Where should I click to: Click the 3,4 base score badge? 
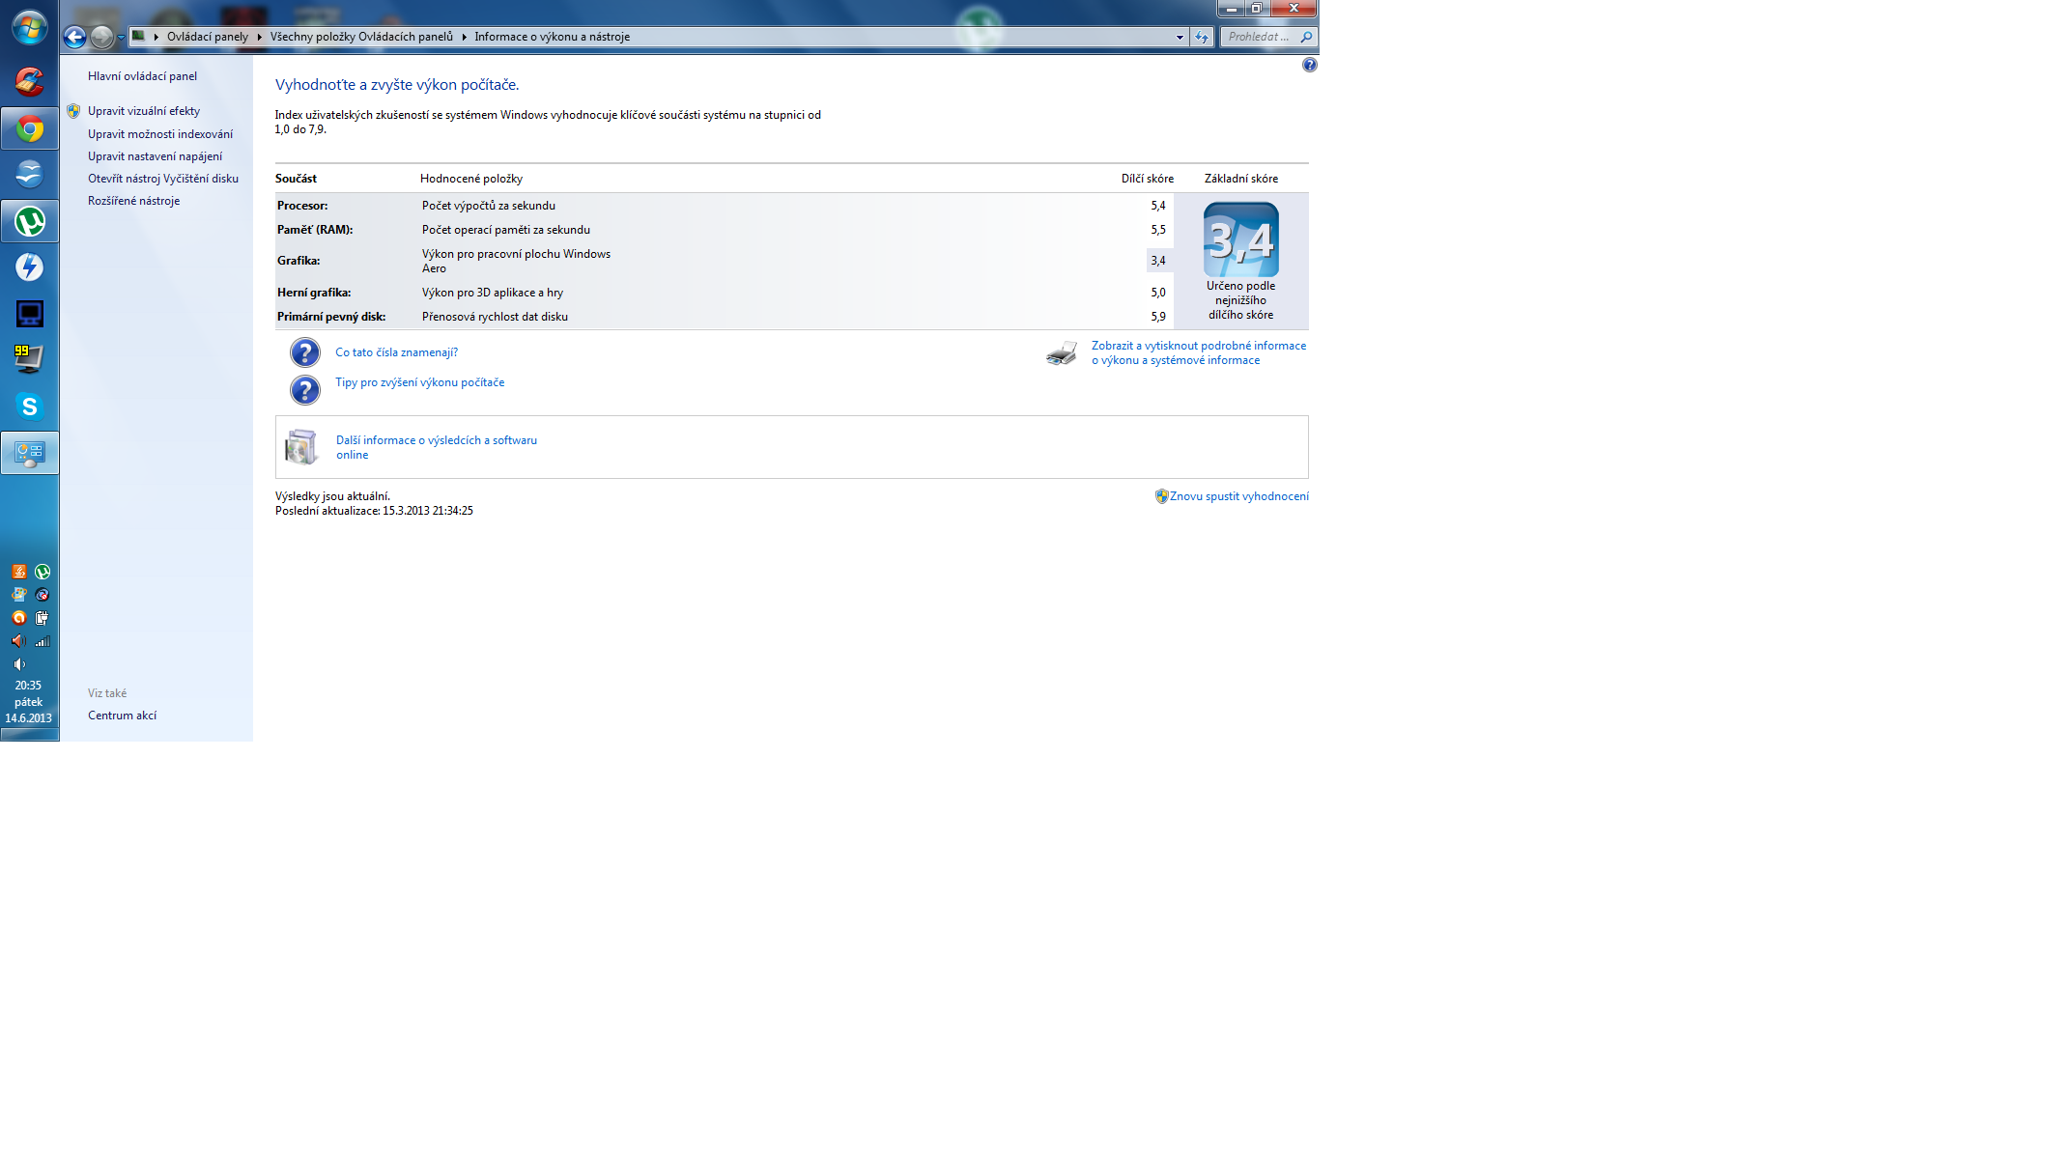coord(1240,239)
